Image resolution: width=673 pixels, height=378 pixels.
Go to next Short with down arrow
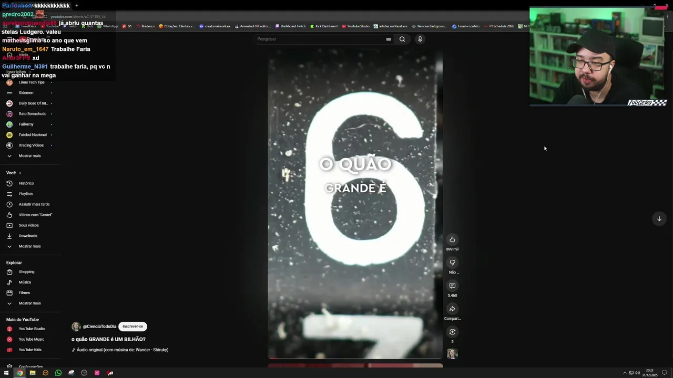tap(659, 218)
